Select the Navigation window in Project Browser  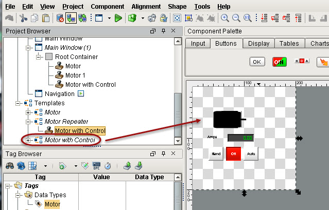pos(59,93)
